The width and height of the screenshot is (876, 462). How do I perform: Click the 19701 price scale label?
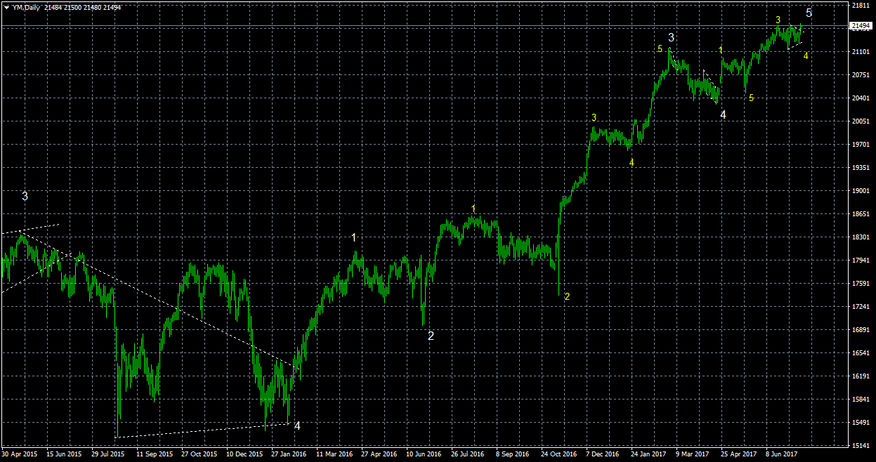coord(860,145)
